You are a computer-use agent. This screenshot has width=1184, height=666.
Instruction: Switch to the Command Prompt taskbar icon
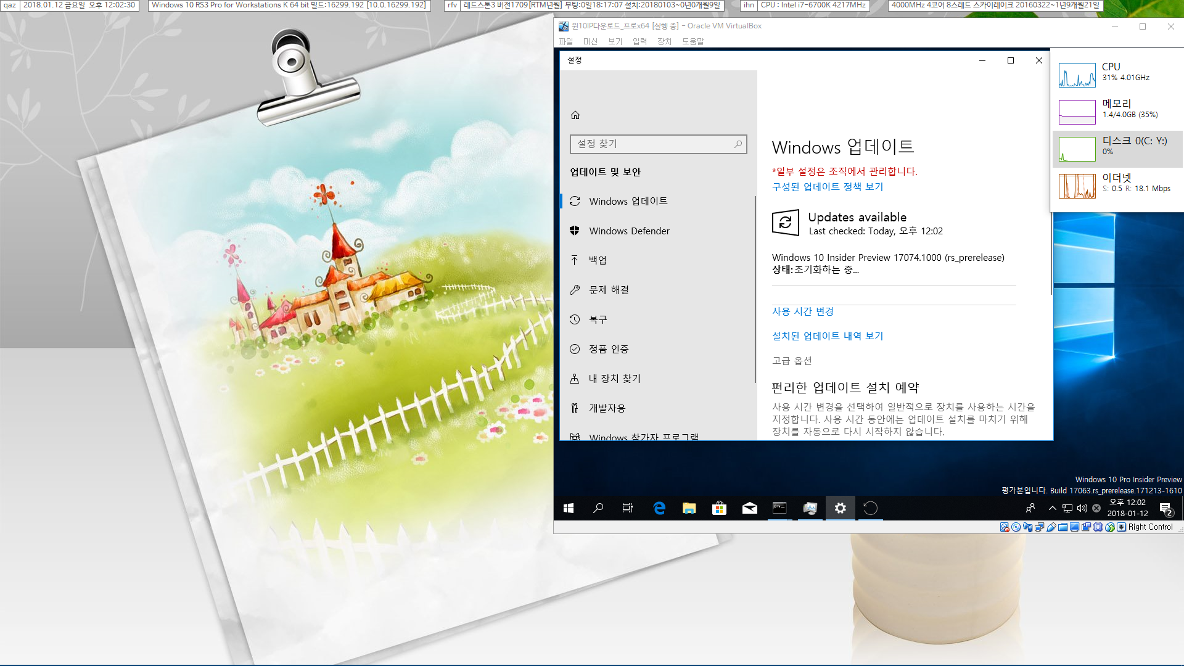[779, 508]
